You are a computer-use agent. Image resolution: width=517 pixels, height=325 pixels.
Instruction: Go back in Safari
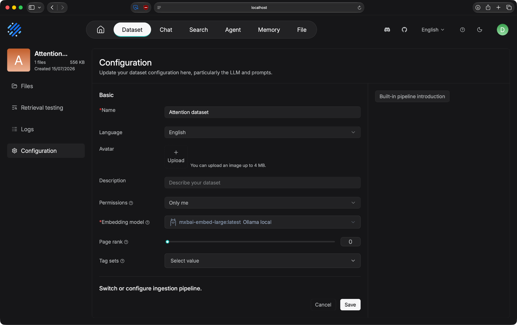[x=52, y=8]
